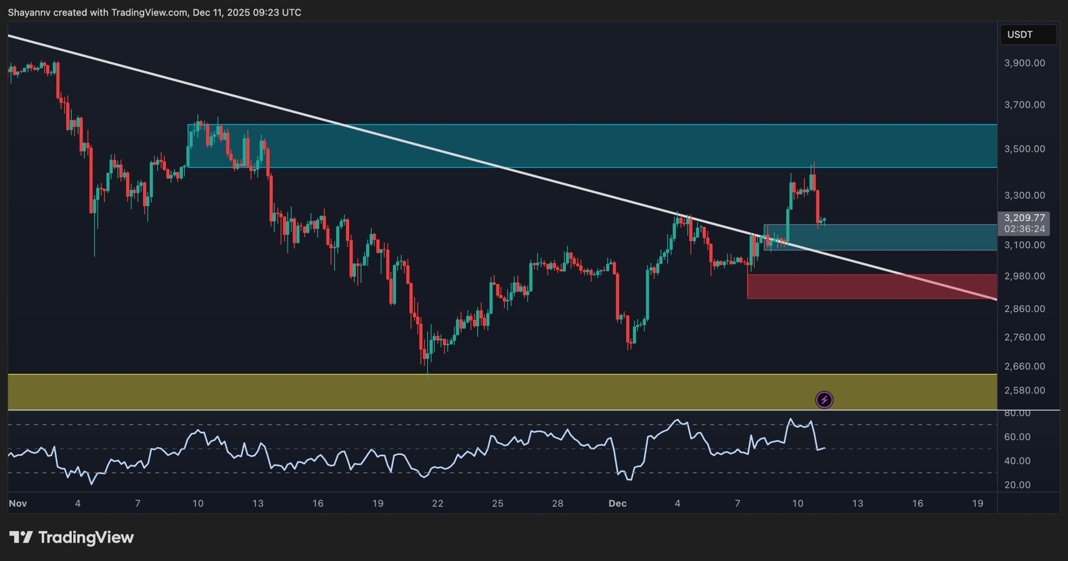Click the current price label 3,209.77
Image resolution: width=1068 pixels, height=561 pixels.
click(1024, 218)
